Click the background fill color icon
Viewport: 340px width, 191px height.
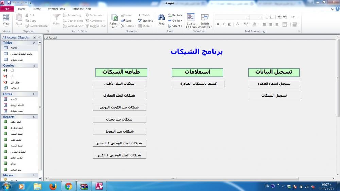(x=255, y=24)
